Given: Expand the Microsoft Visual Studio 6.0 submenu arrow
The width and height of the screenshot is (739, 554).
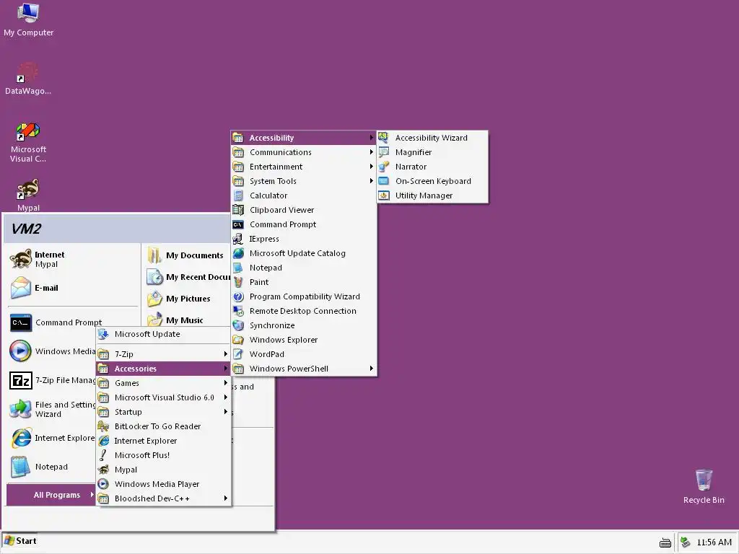Looking at the screenshot, I should click(226, 397).
